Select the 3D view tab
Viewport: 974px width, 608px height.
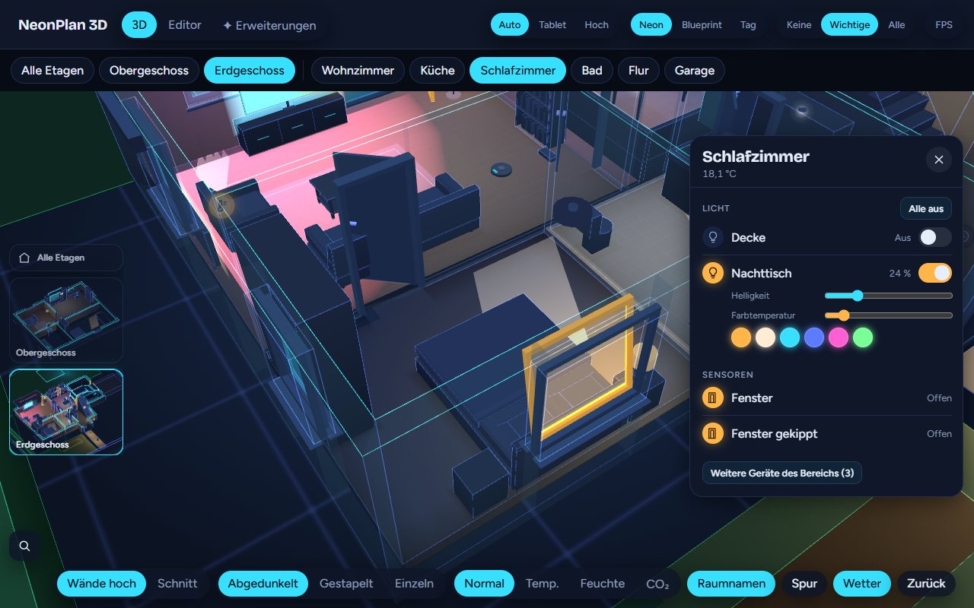pyautogui.click(x=139, y=25)
